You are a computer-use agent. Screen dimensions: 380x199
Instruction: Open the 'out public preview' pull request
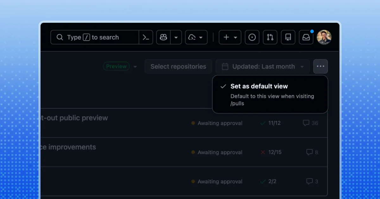tap(75, 118)
